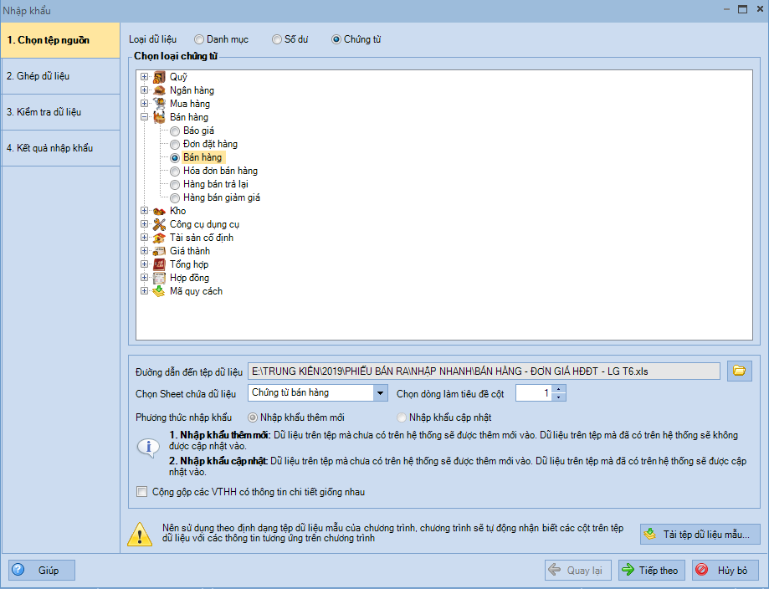
Task: Click the Mã quy cách icon
Action: point(159,291)
